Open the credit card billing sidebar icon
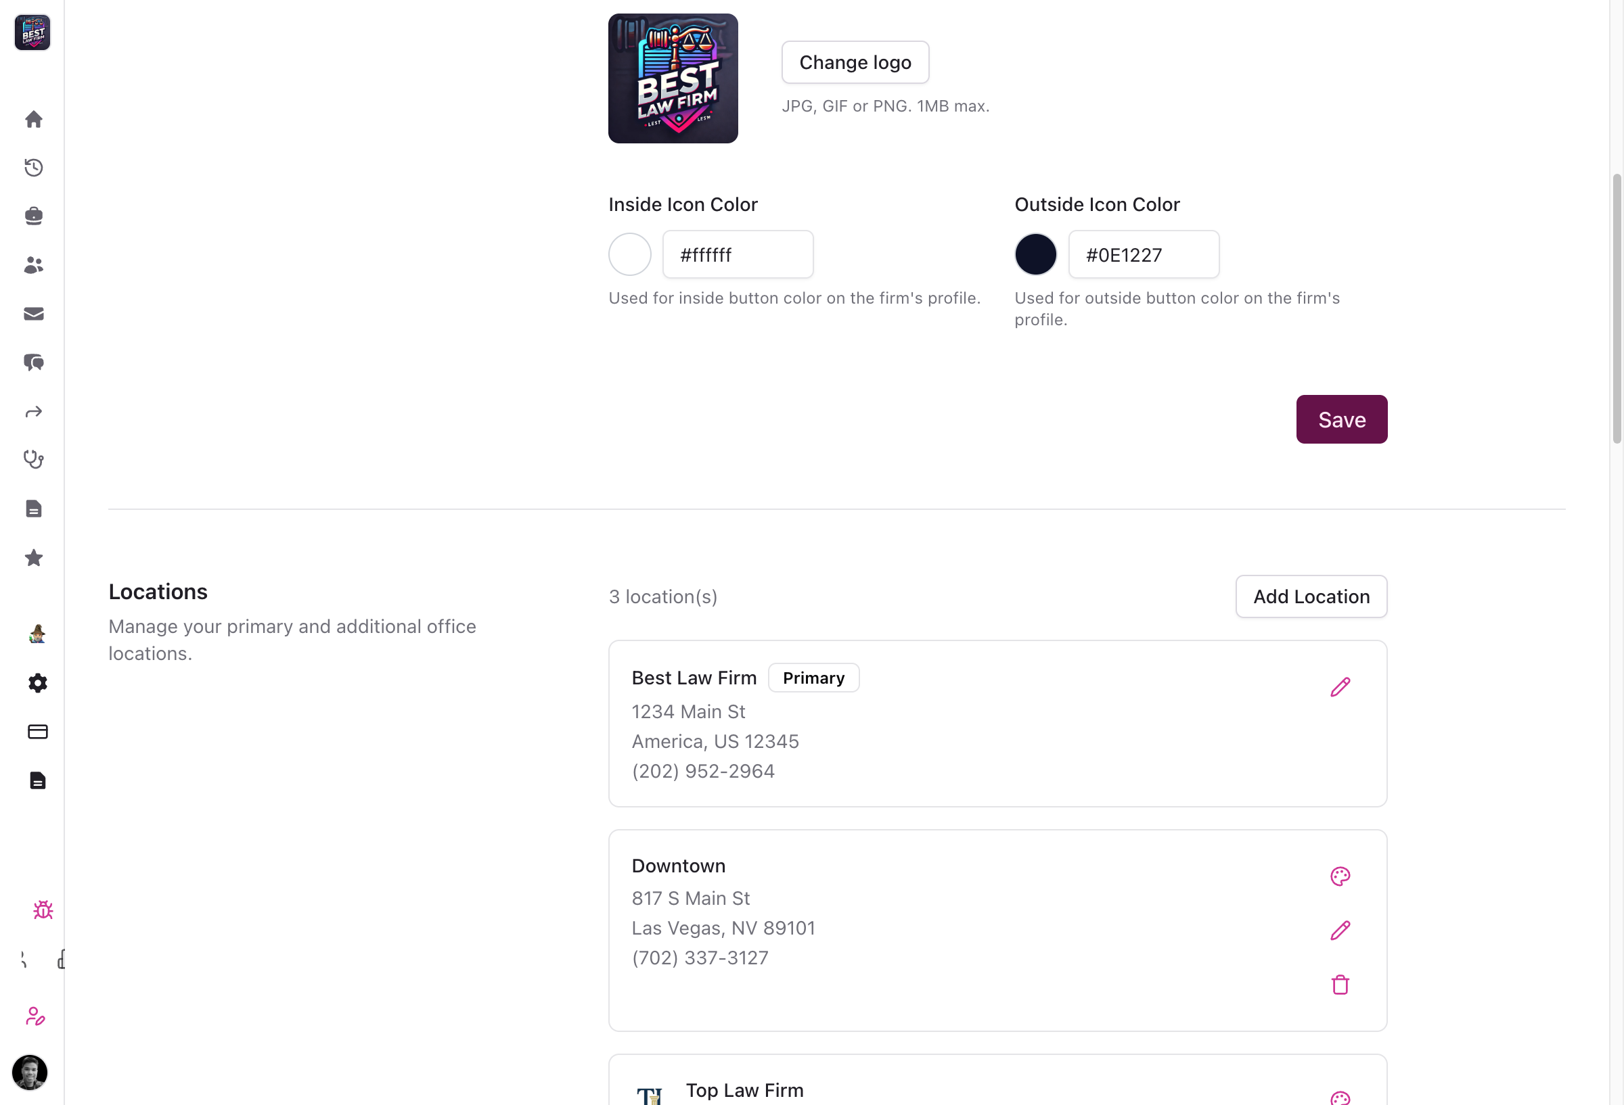Image resolution: width=1624 pixels, height=1105 pixels. point(38,731)
